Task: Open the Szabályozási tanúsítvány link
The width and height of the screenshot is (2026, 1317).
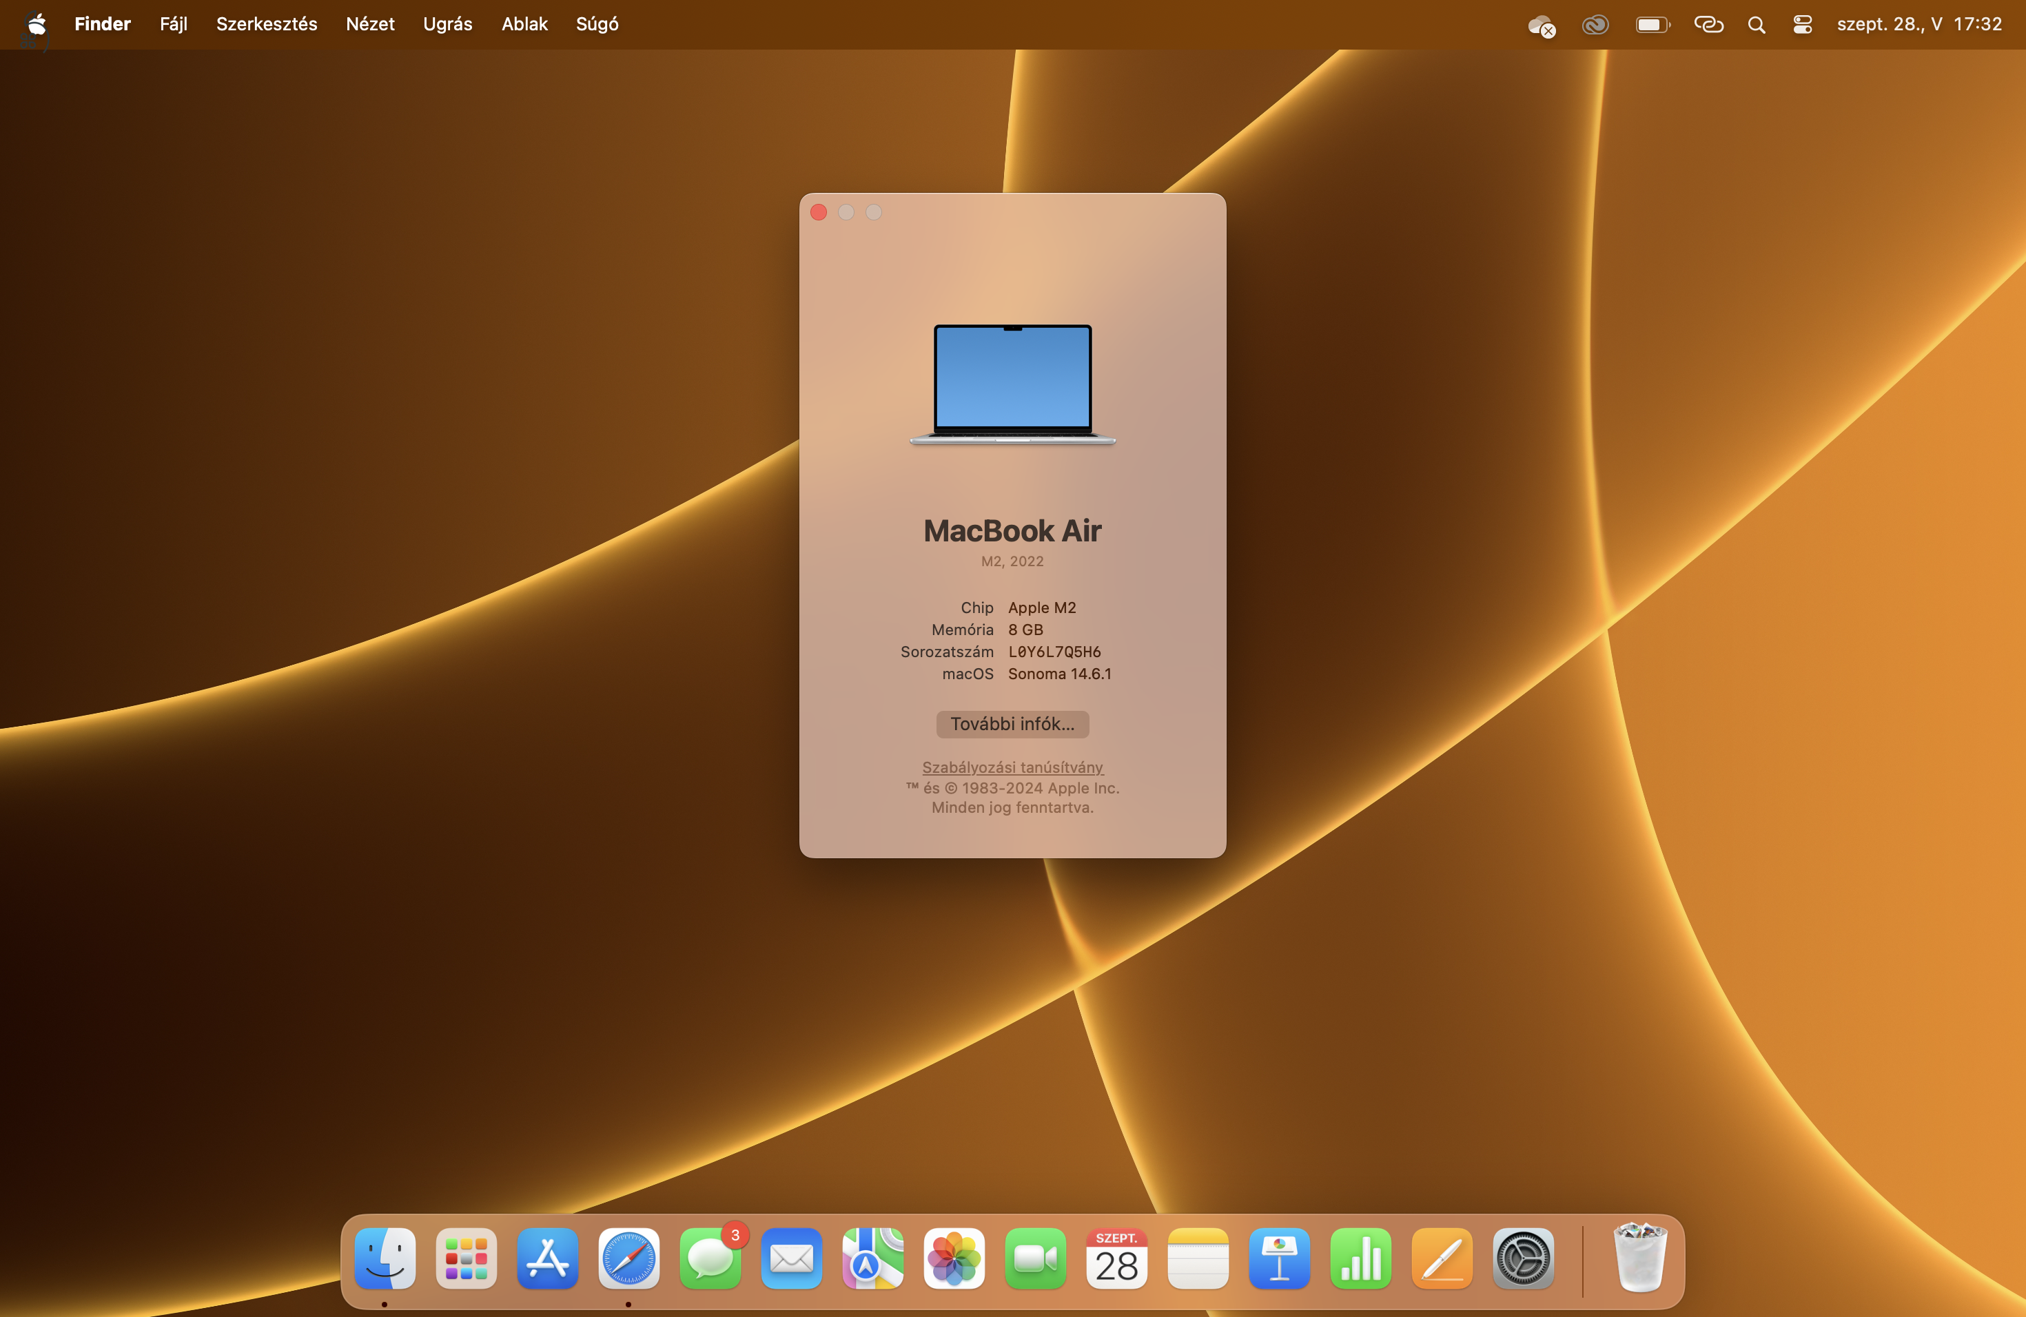Action: click(1012, 767)
